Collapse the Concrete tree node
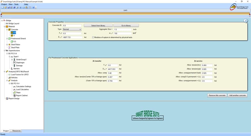 click(x=7, y=30)
